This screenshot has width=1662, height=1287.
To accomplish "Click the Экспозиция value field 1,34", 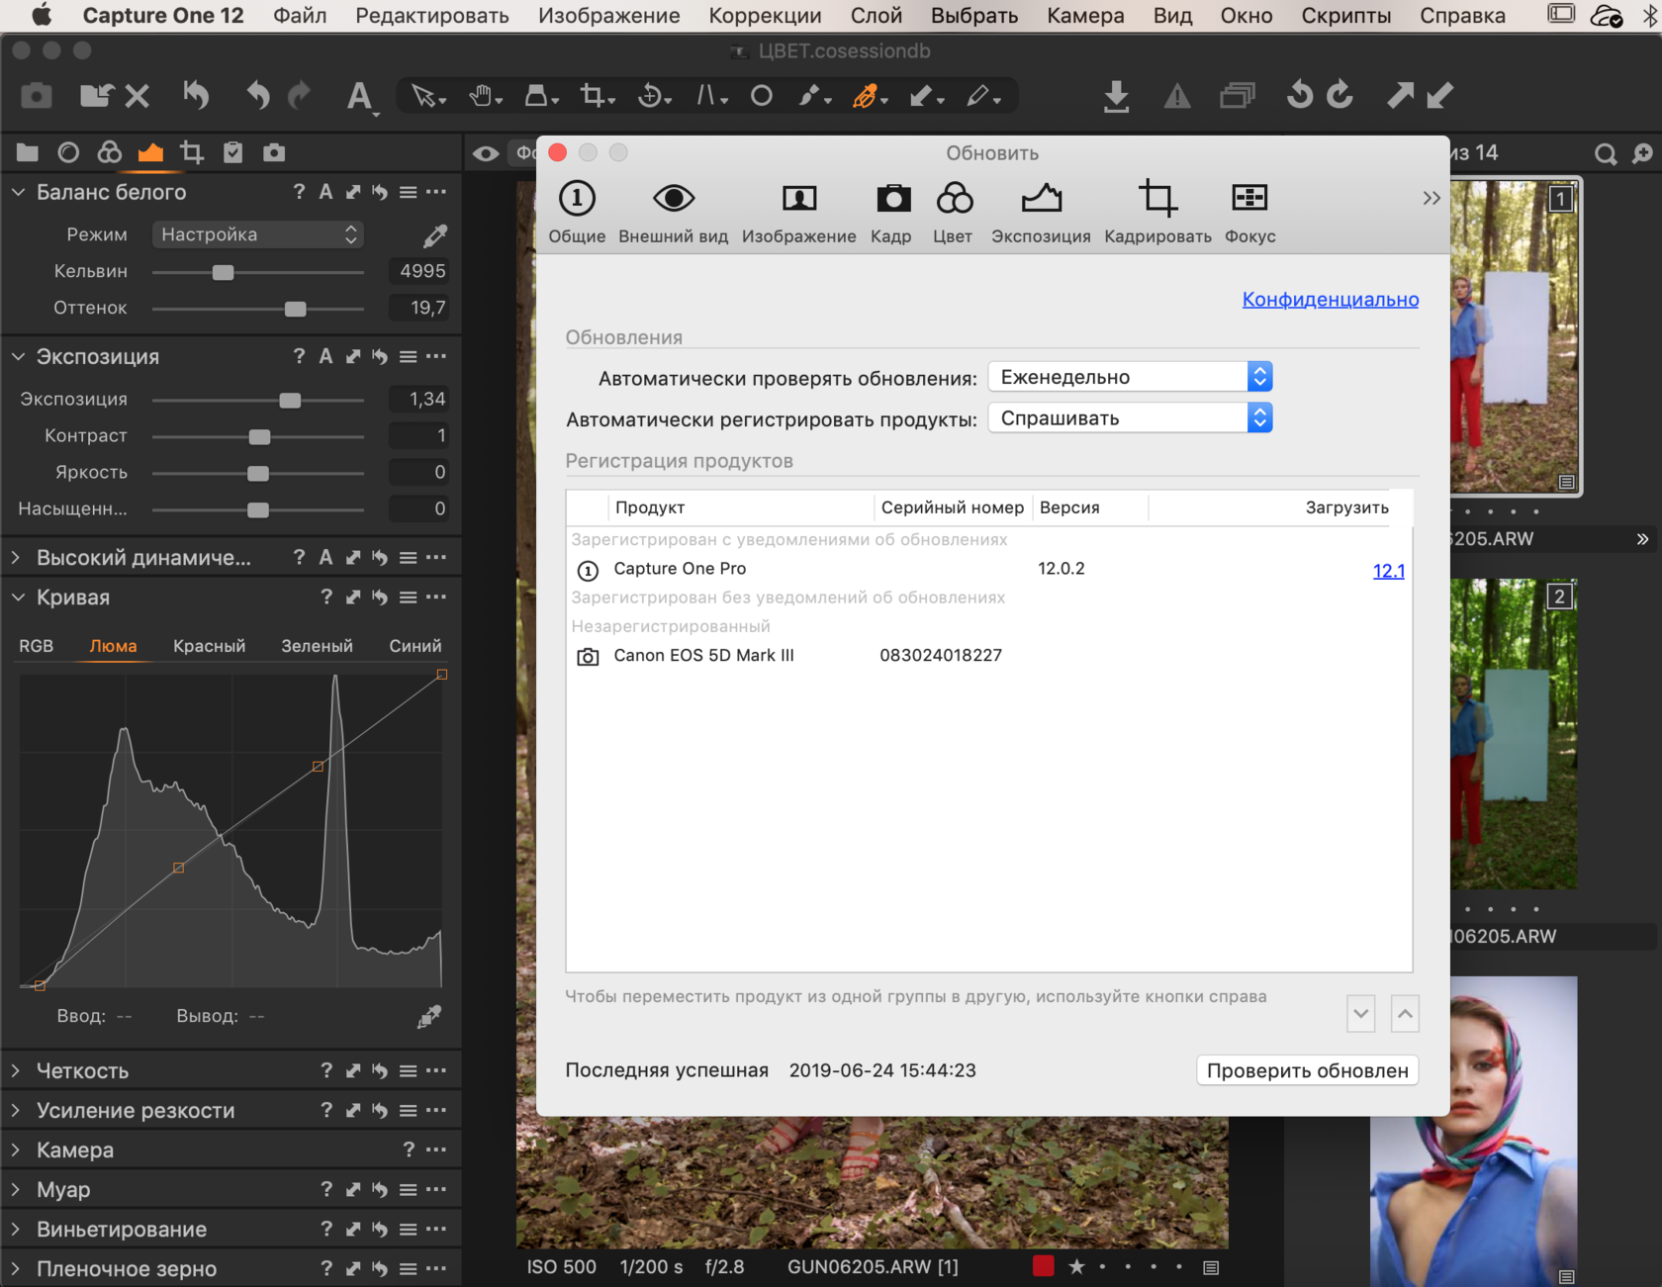I will [x=418, y=399].
